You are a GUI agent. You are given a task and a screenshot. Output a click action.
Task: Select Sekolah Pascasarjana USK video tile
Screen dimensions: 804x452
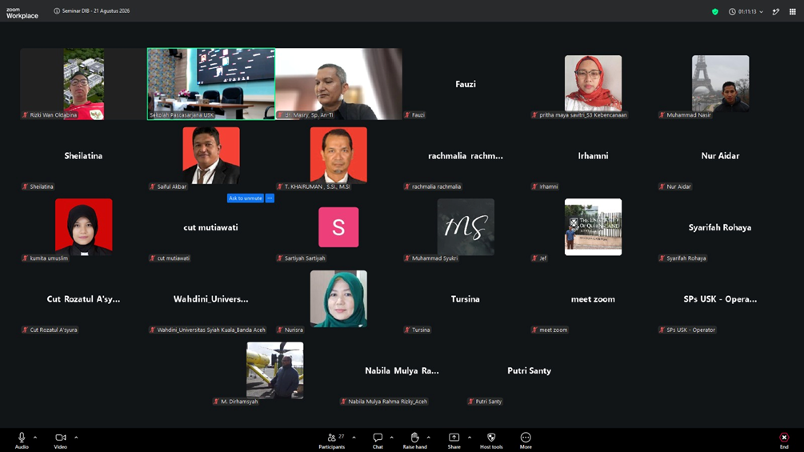211,84
